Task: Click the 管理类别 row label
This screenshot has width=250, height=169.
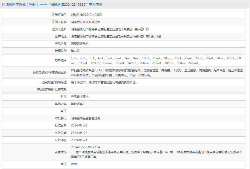Action: 61,51
